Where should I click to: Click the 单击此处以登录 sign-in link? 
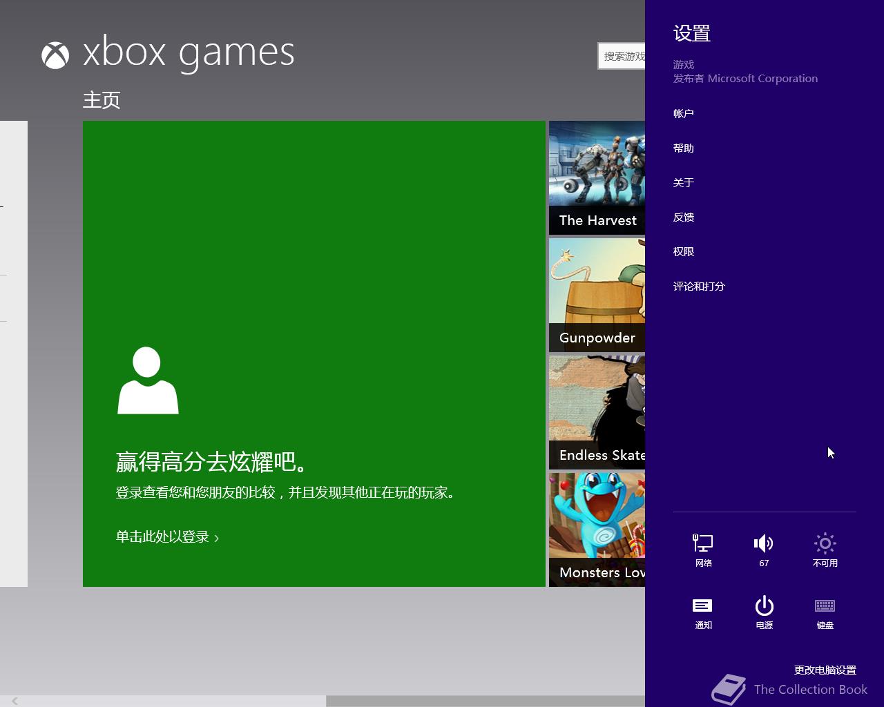click(x=167, y=536)
